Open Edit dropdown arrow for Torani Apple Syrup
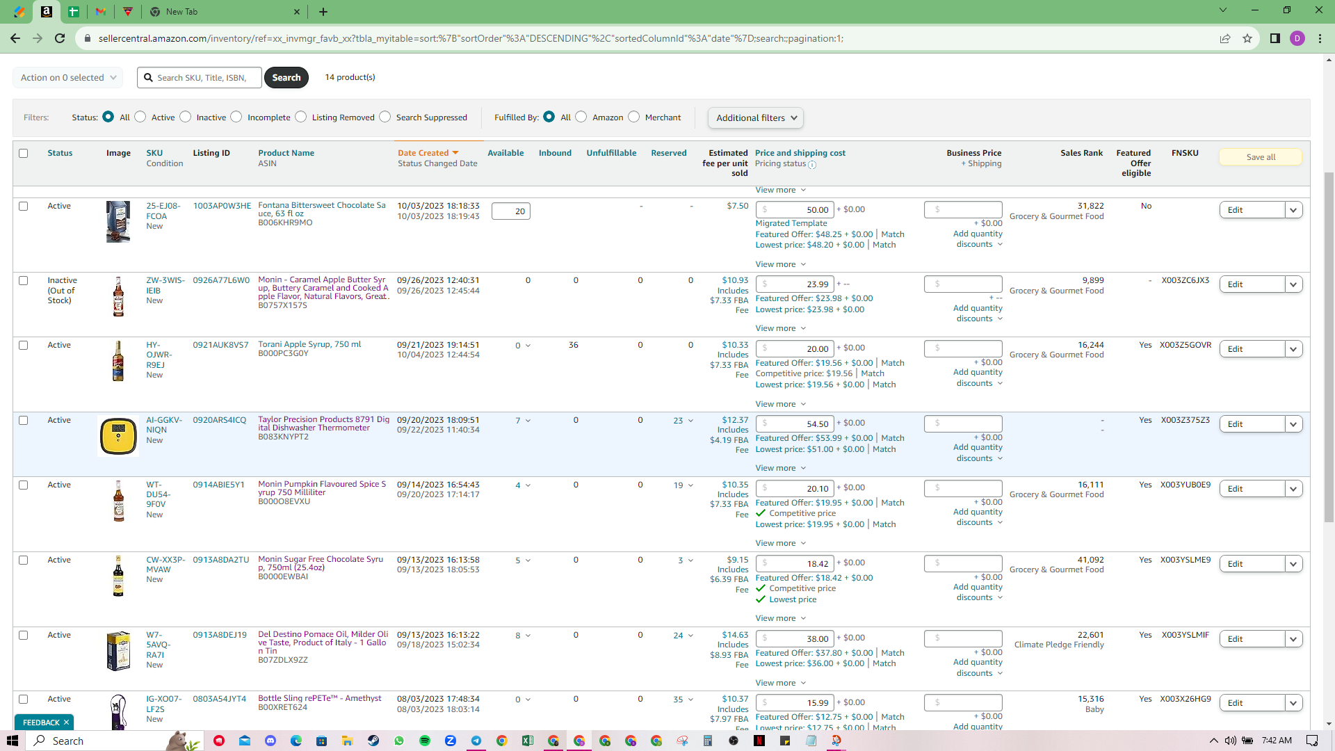 click(1293, 349)
